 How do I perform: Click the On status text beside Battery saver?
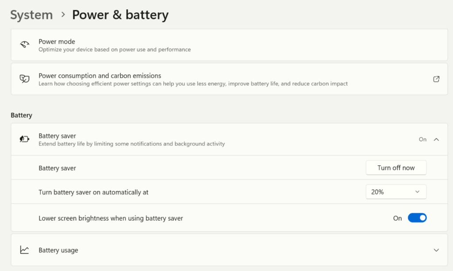(422, 139)
